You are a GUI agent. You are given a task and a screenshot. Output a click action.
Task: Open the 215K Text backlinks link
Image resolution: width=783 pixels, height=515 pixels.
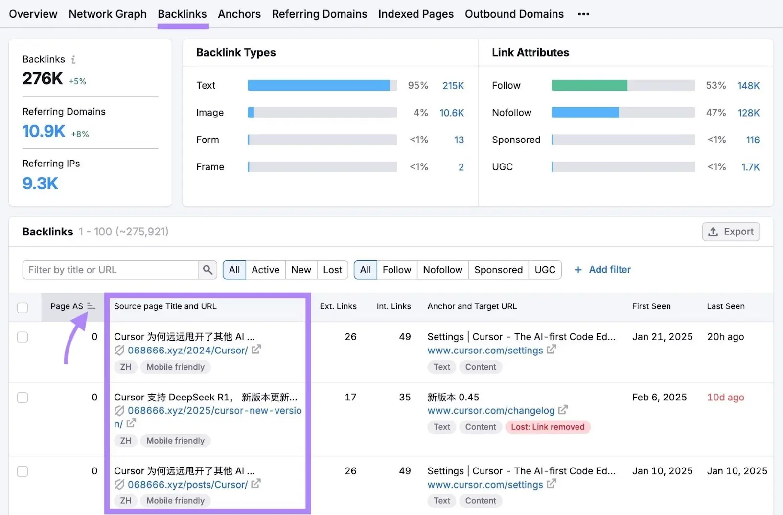[x=453, y=85]
